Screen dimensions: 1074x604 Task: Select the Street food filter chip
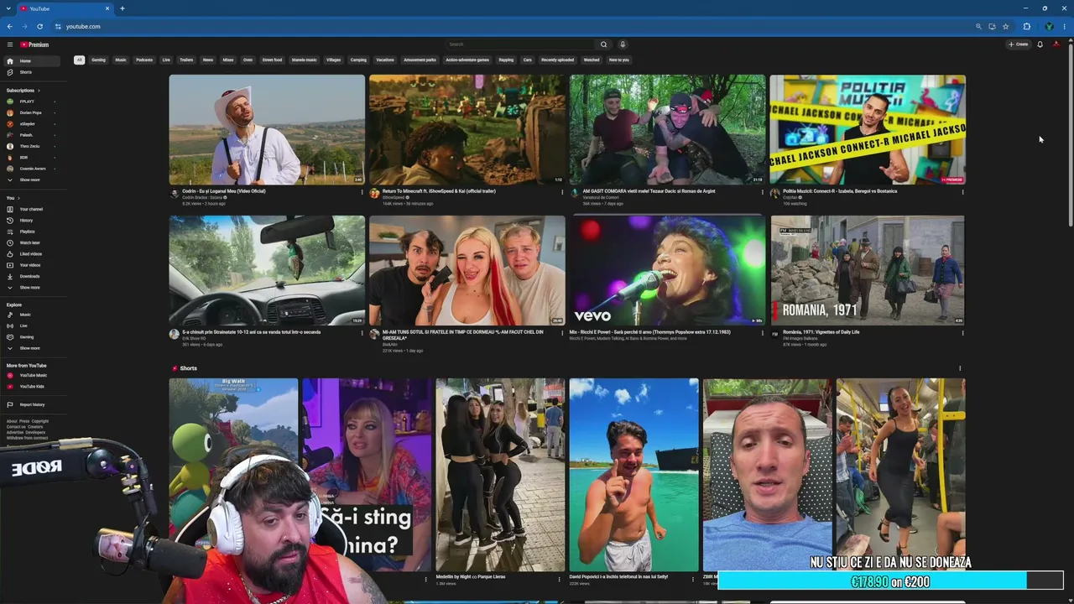click(x=272, y=60)
